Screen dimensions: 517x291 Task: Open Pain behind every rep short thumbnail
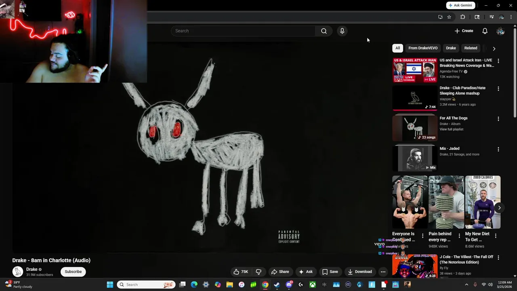pos(446,202)
